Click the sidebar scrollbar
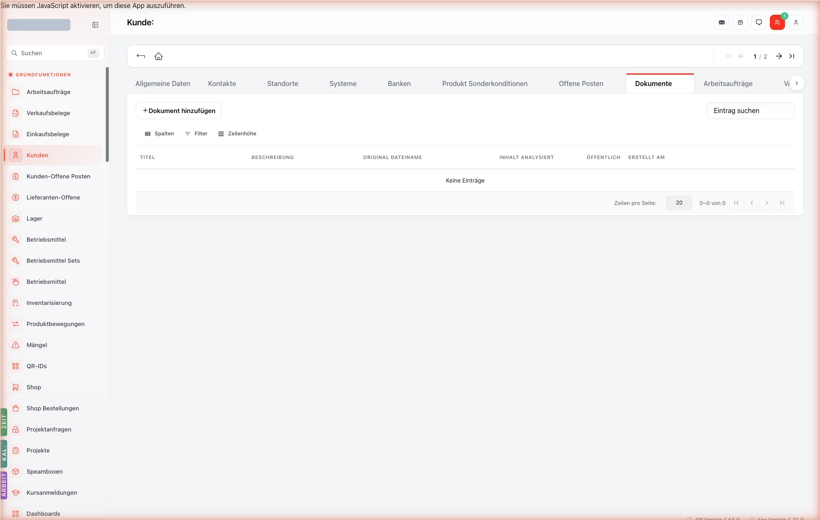 click(x=107, y=114)
